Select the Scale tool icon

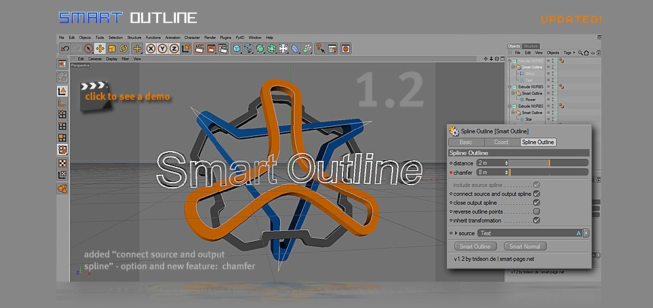[112, 49]
